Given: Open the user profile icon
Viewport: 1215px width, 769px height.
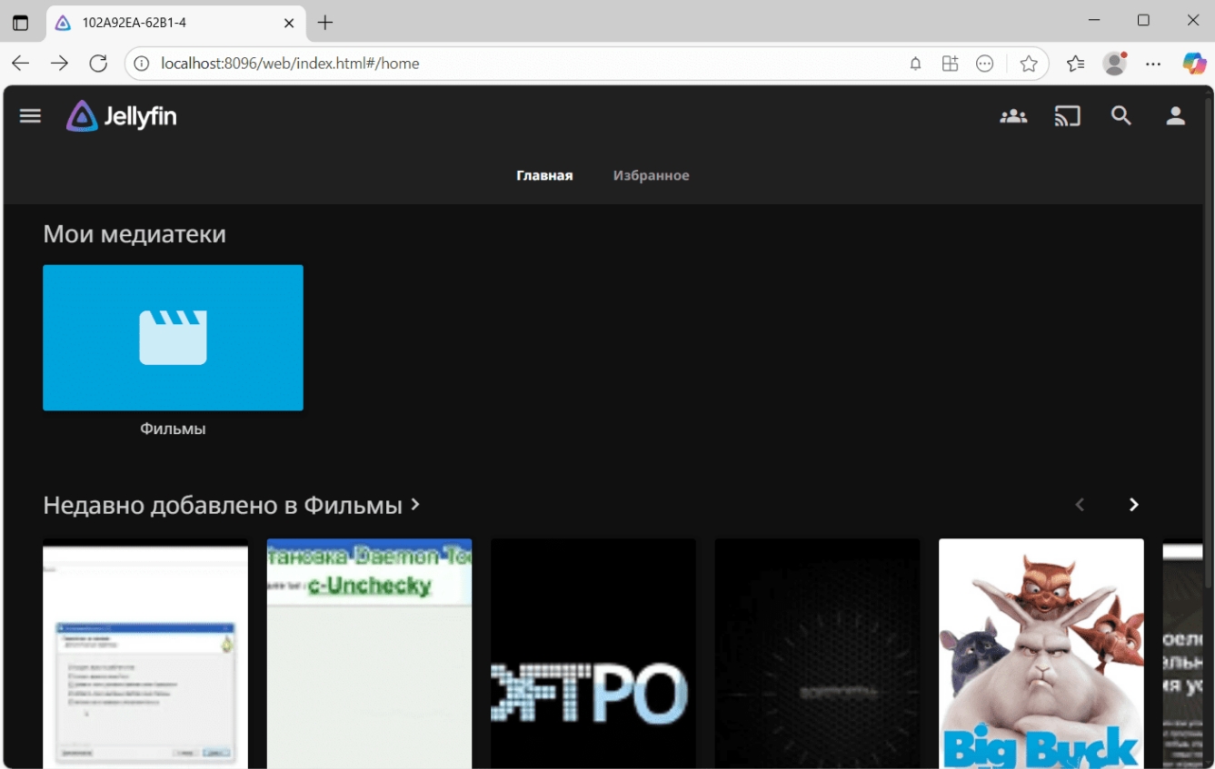Looking at the screenshot, I should 1175,116.
